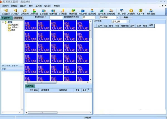Click the 刷新 refresh button

(x=126, y=17)
